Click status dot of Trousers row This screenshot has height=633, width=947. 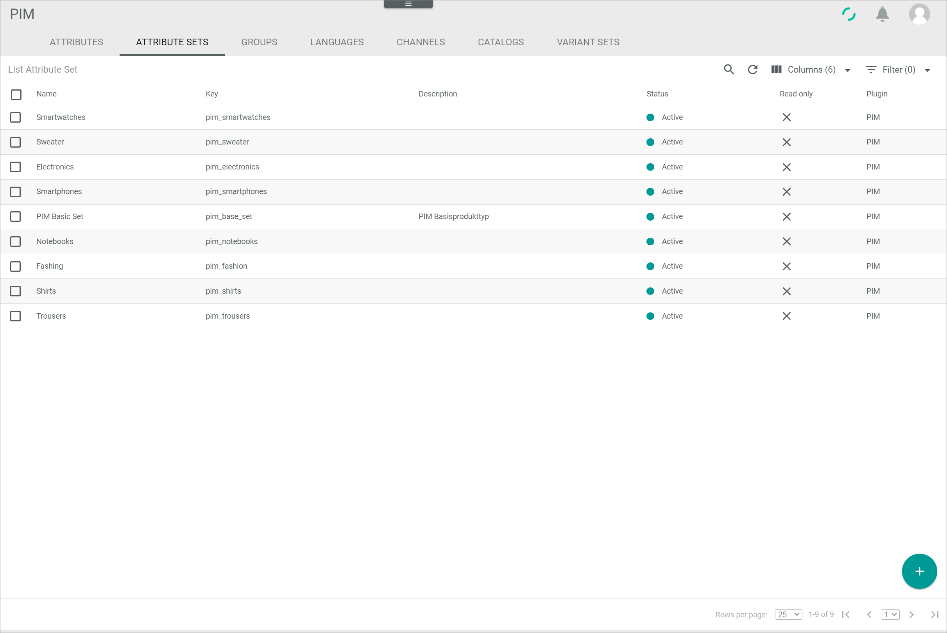[650, 316]
